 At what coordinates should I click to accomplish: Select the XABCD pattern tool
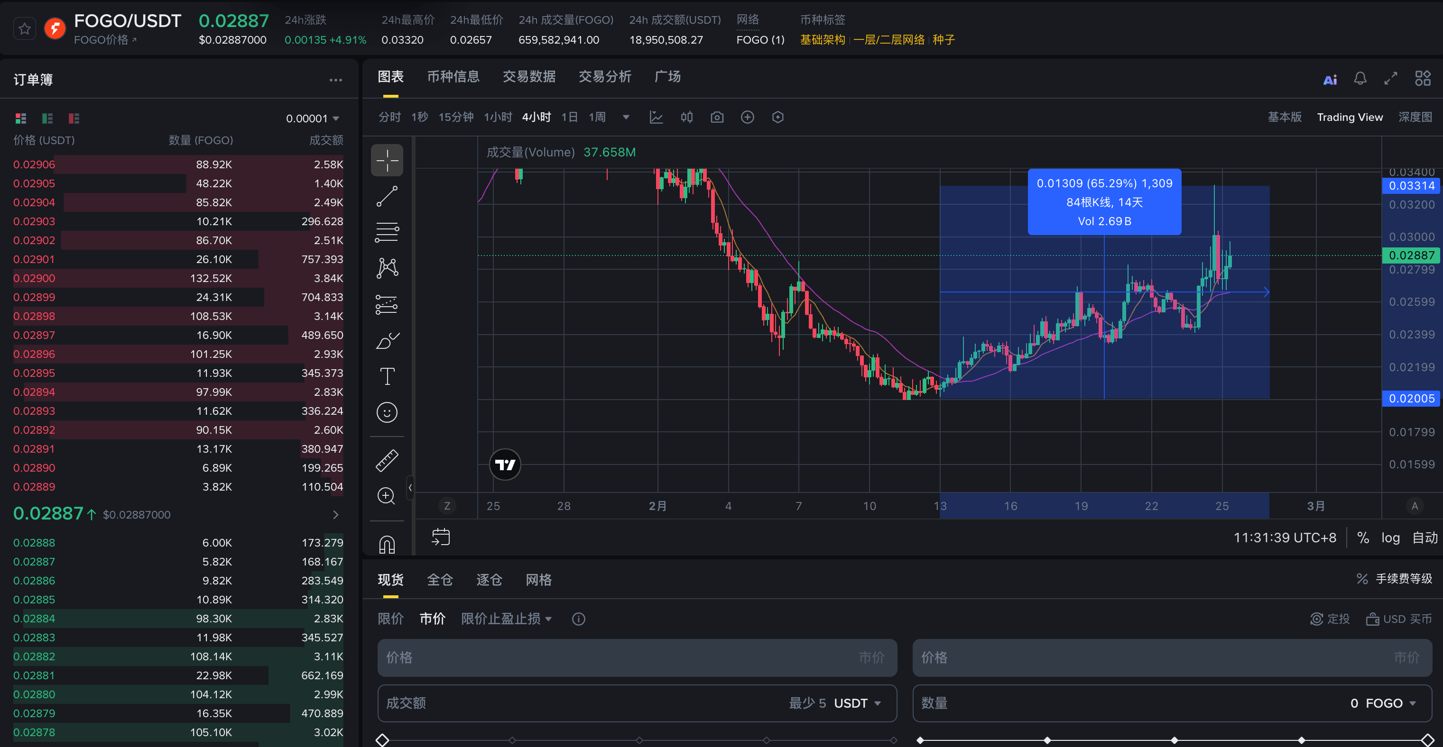[x=387, y=268]
